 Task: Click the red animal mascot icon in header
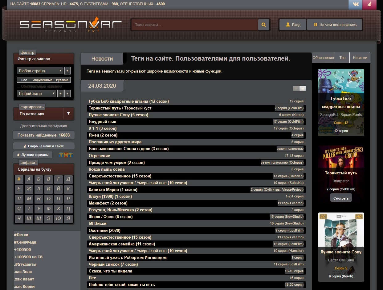click(369, 5)
